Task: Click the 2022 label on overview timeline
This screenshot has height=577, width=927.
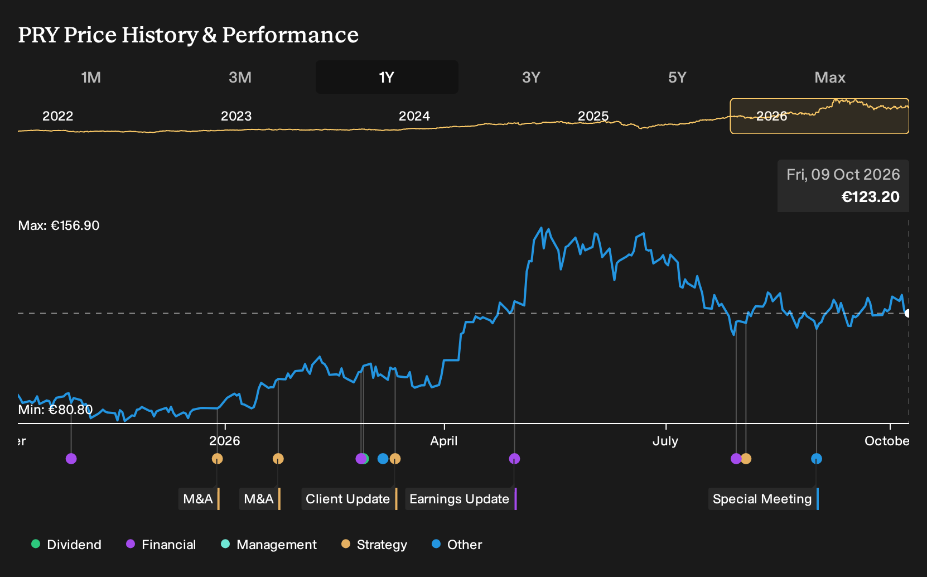Action: 58,116
